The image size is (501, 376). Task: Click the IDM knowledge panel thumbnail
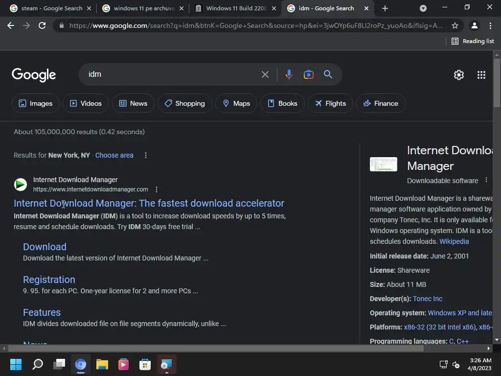pos(384,164)
